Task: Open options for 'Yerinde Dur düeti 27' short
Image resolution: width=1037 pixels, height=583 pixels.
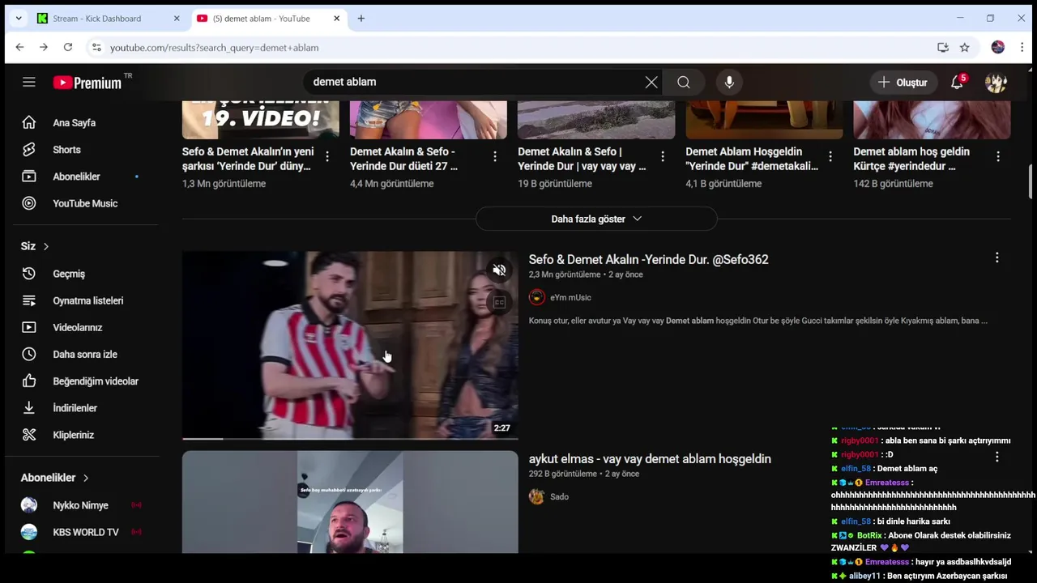Action: pyautogui.click(x=495, y=156)
